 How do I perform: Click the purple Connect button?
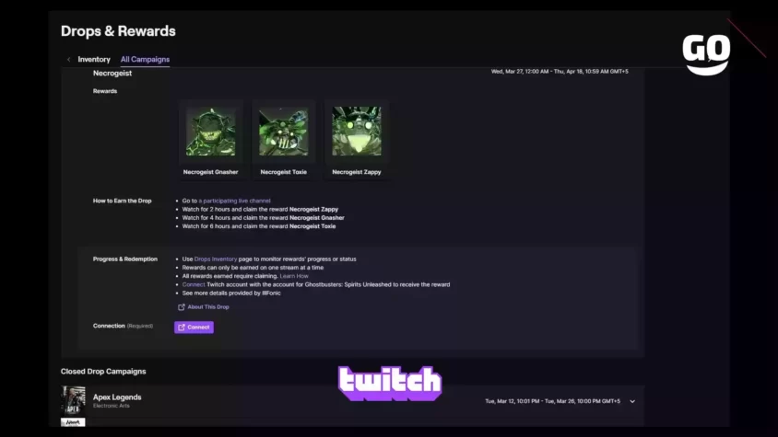(x=194, y=327)
